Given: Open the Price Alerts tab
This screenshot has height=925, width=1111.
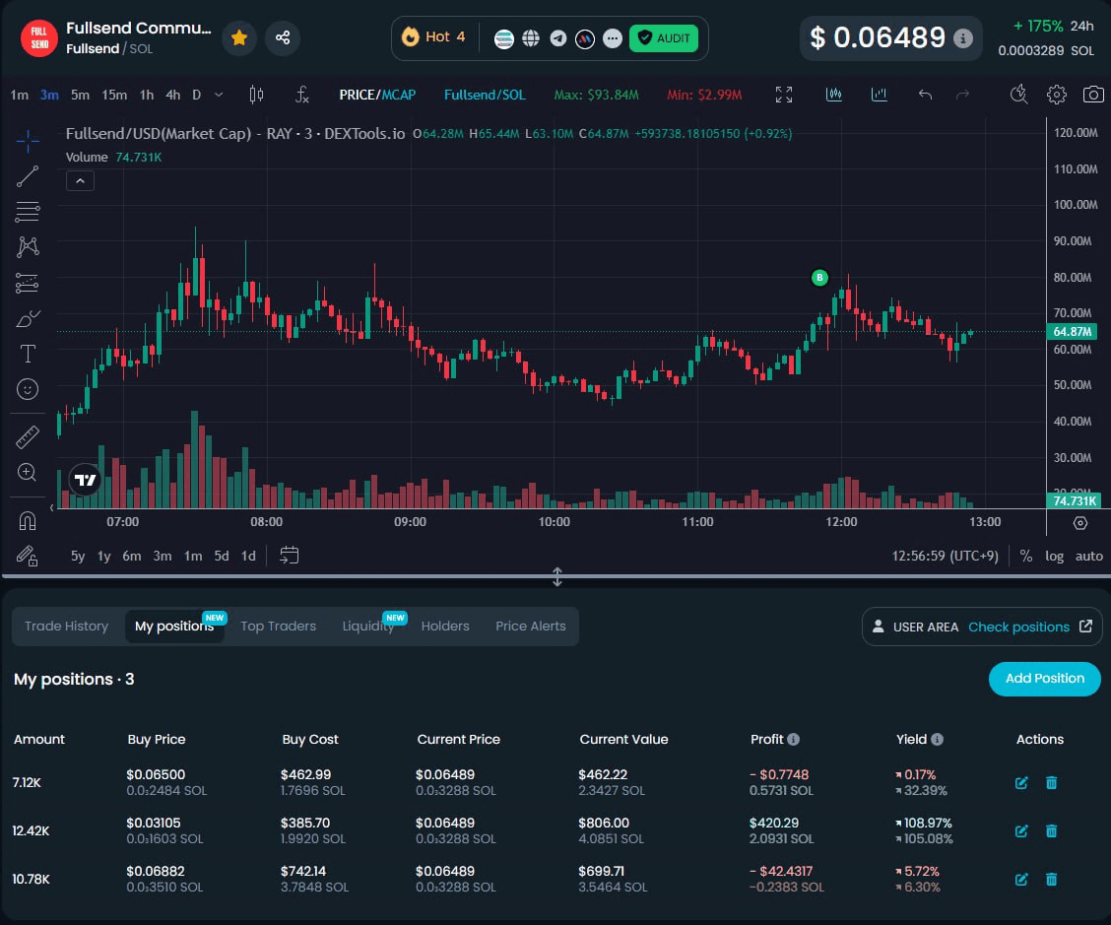Looking at the screenshot, I should pos(531,626).
